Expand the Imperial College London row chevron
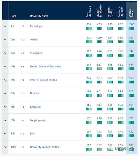 point(5,80)
